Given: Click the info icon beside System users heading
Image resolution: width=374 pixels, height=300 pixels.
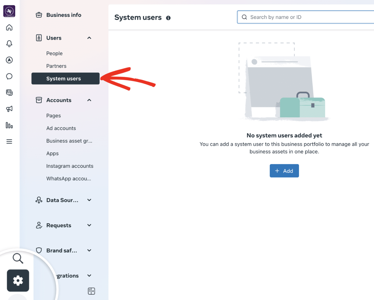Looking at the screenshot, I should (x=168, y=18).
